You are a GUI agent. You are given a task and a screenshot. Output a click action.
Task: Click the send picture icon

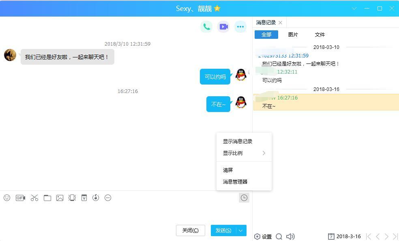[x=60, y=198]
